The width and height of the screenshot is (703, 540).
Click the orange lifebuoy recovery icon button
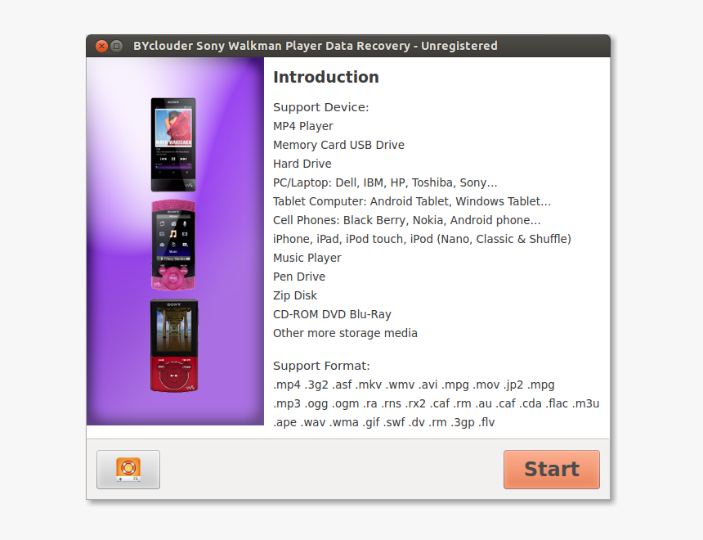[128, 469]
